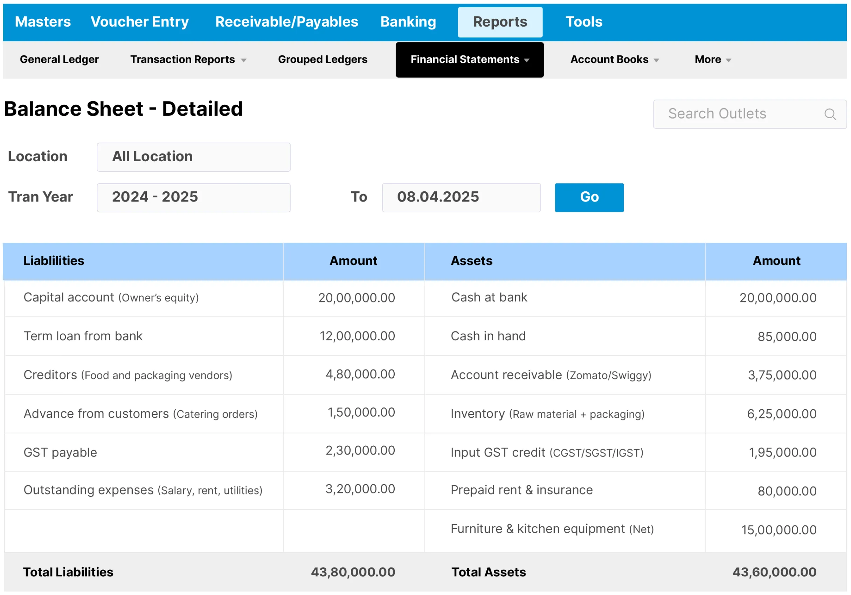Click amount 4,80,000.00 for creditors
The image size is (851, 595).
360,374
